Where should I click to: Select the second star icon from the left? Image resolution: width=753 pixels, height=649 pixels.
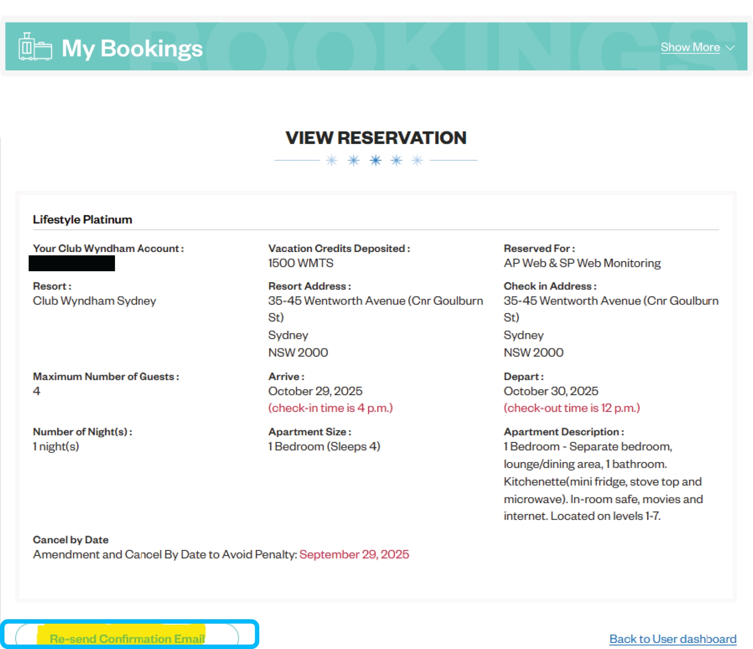tap(353, 160)
